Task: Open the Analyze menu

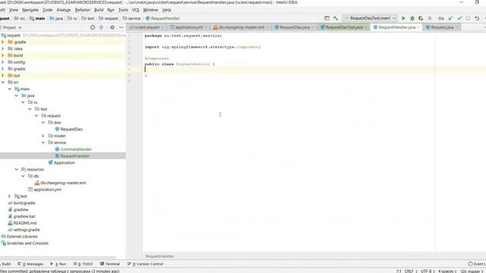Action: 64,10
